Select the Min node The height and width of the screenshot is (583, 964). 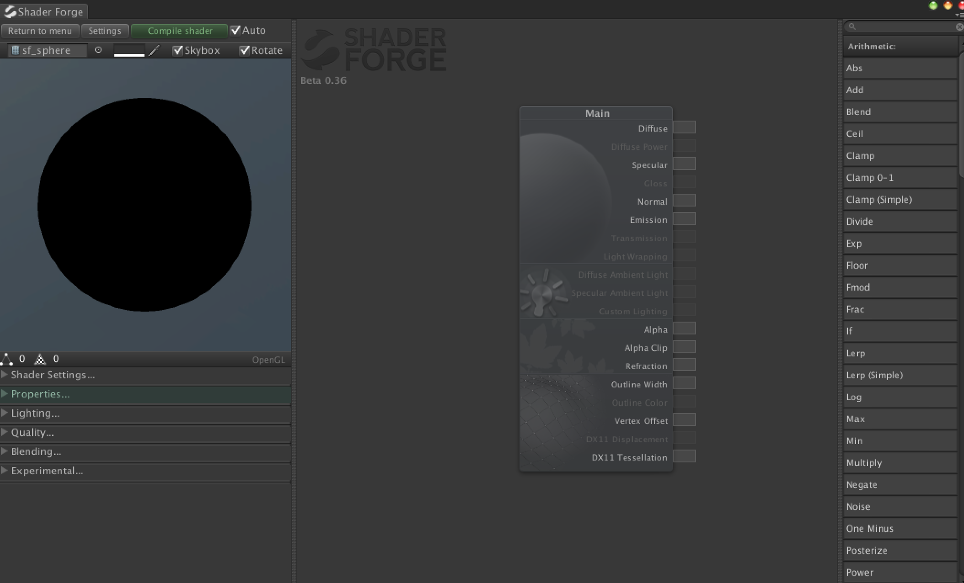pyautogui.click(x=900, y=441)
